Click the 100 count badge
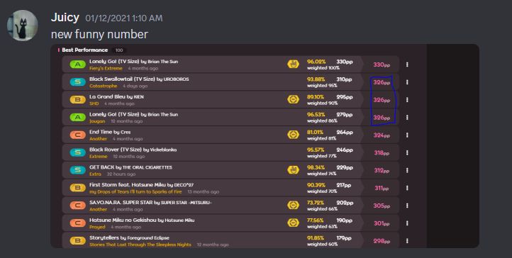The image size is (512, 258). point(119,50)
